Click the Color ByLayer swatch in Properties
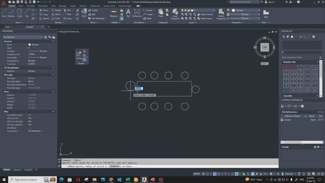Screen dimensions: 325x183 point(29,45)
